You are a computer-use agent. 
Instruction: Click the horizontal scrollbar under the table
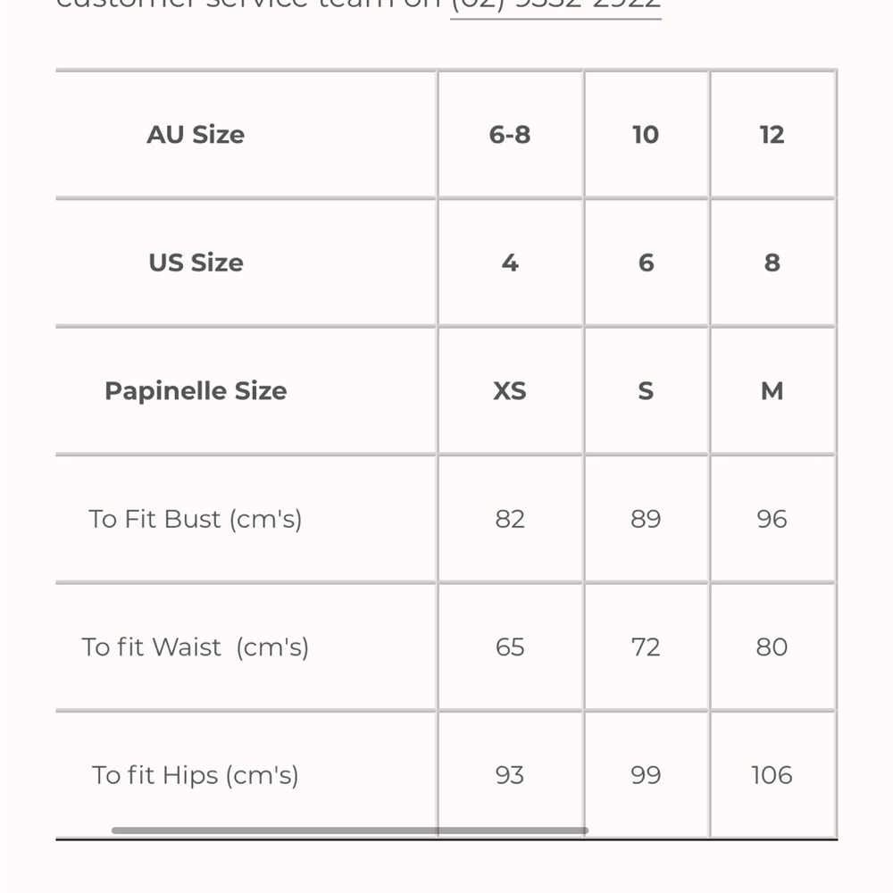point(350,830)
